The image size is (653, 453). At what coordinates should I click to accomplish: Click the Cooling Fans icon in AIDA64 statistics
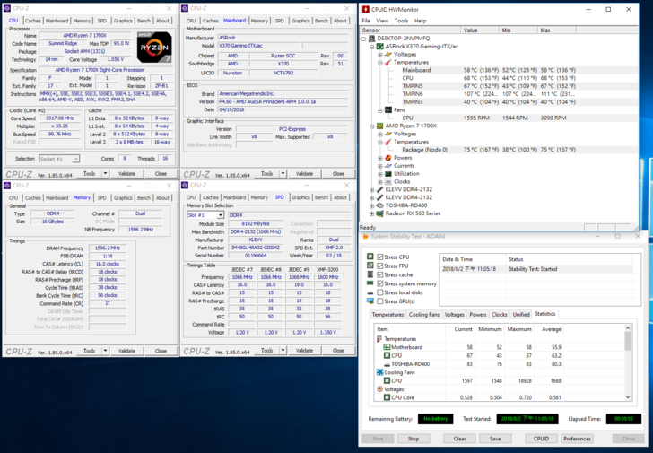[x=380, y=372]
